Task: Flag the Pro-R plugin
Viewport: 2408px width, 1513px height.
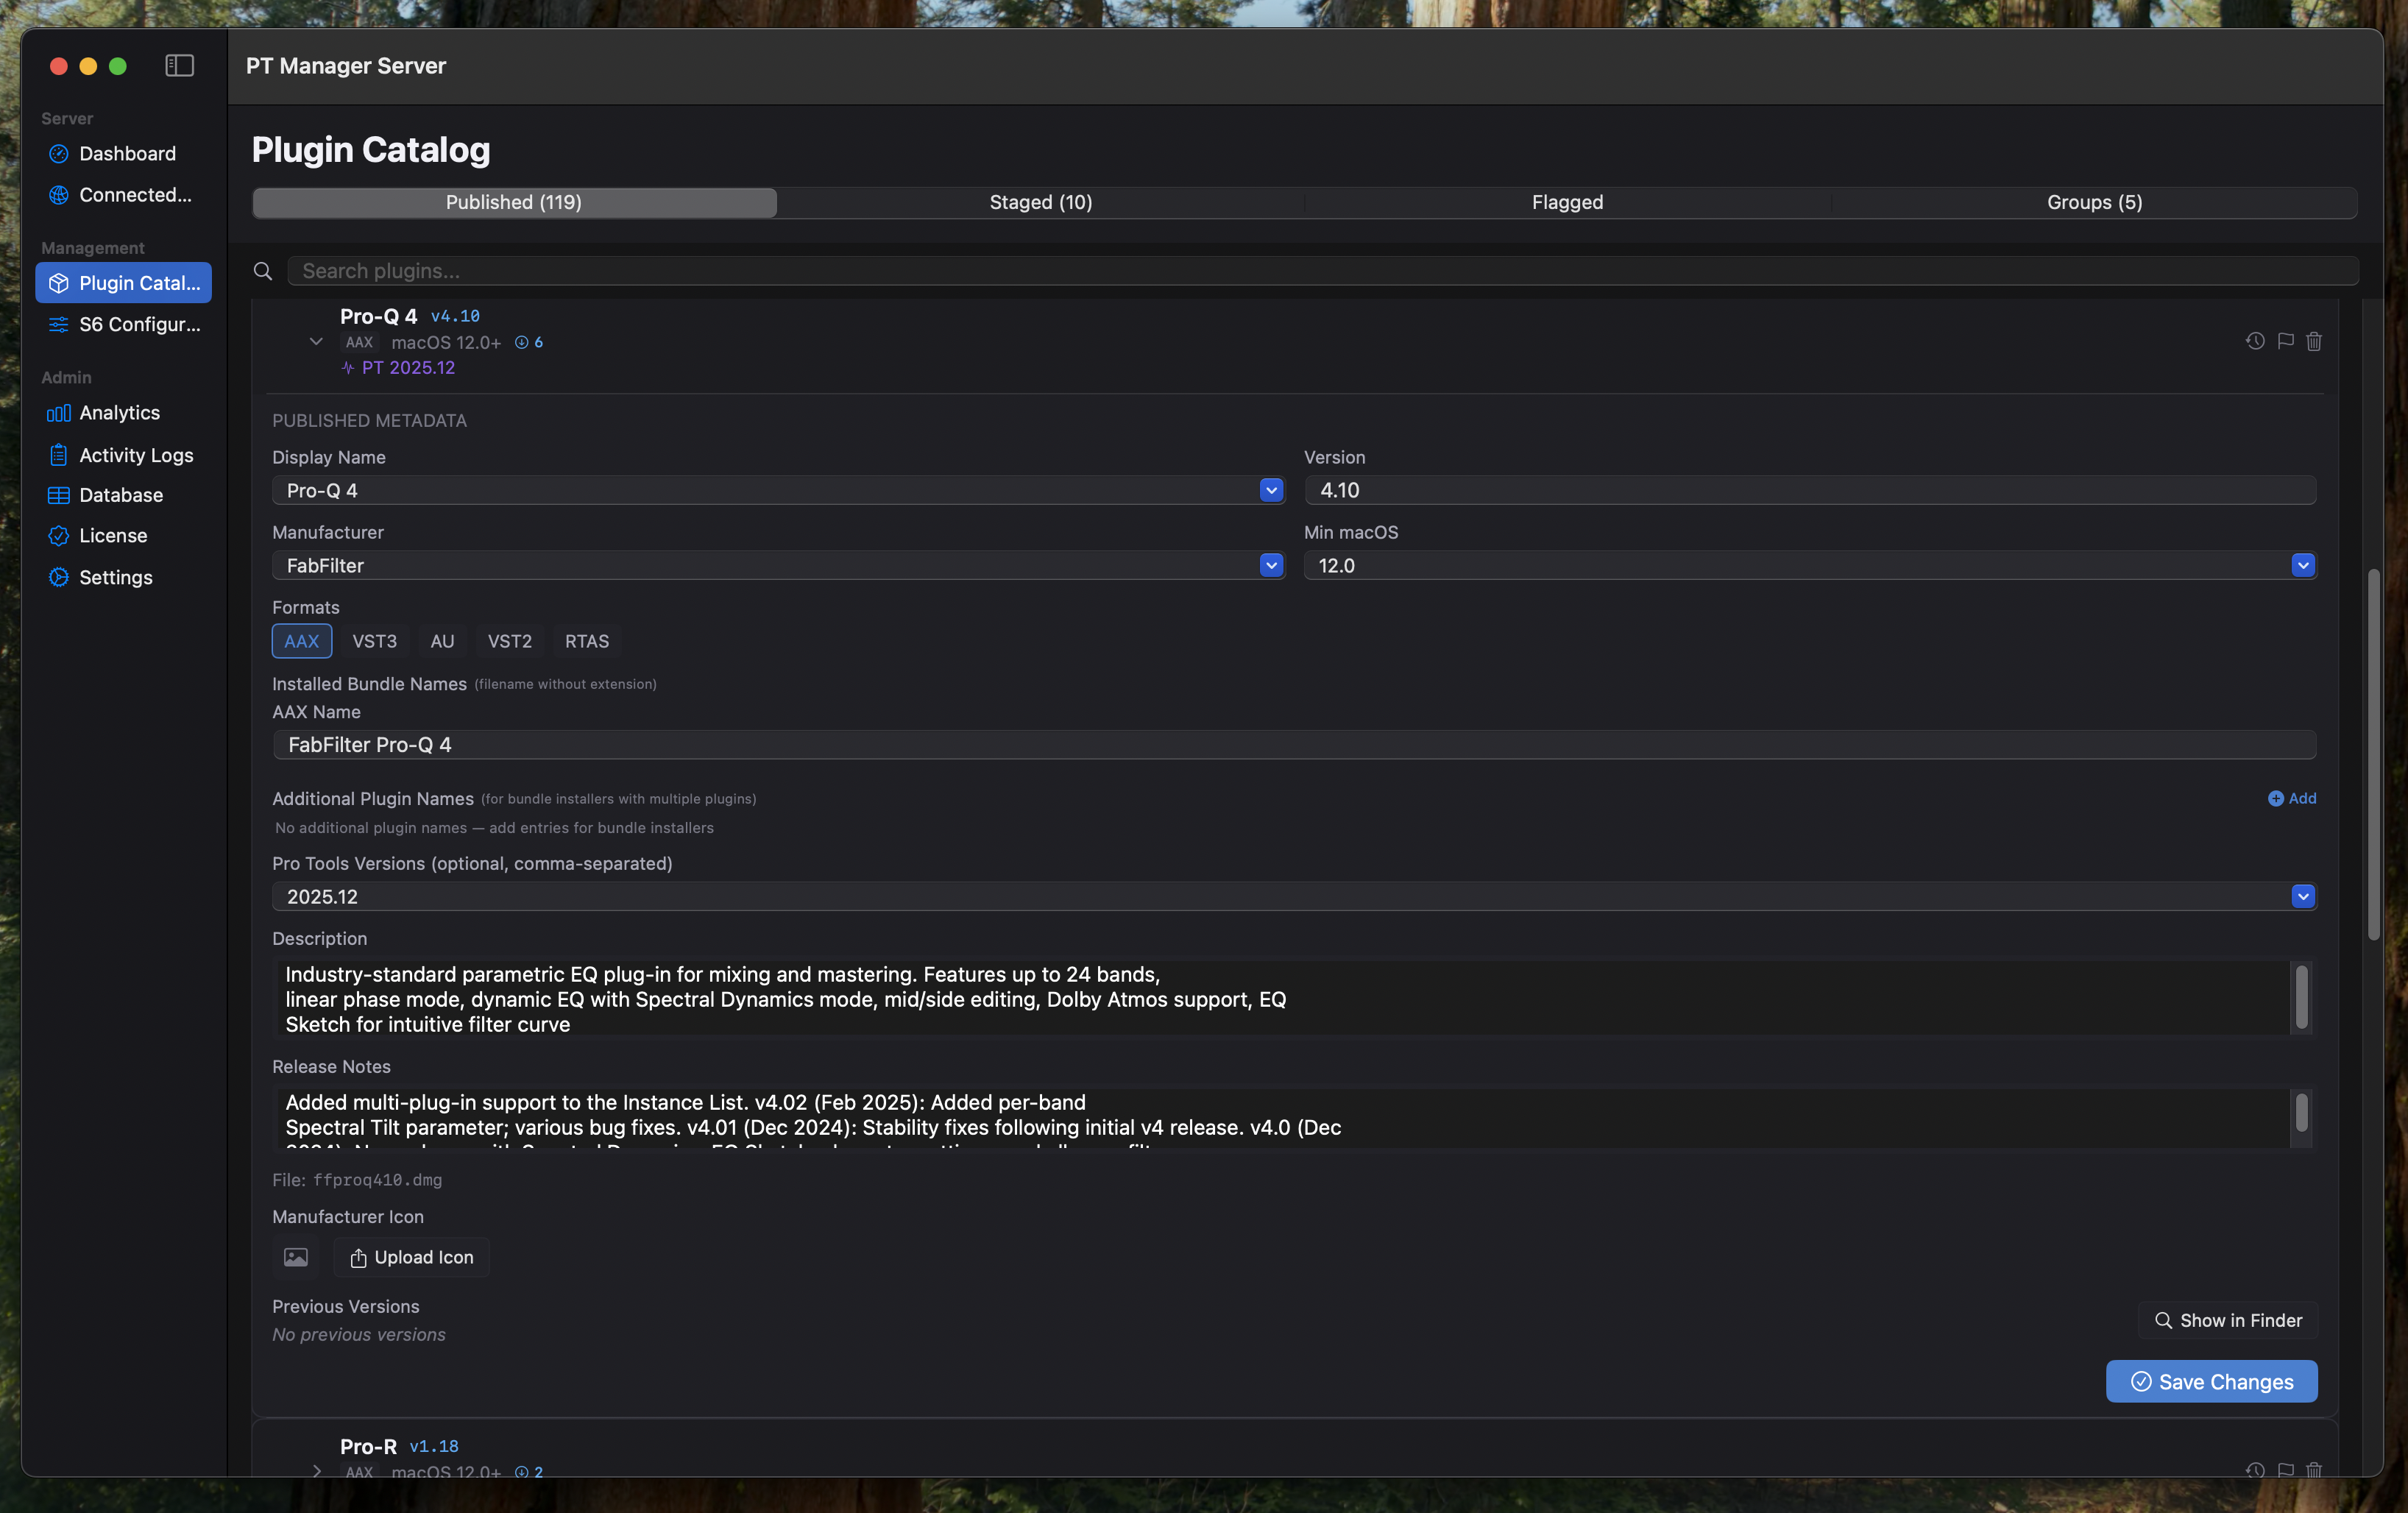Action: tap(2285, 1470)
